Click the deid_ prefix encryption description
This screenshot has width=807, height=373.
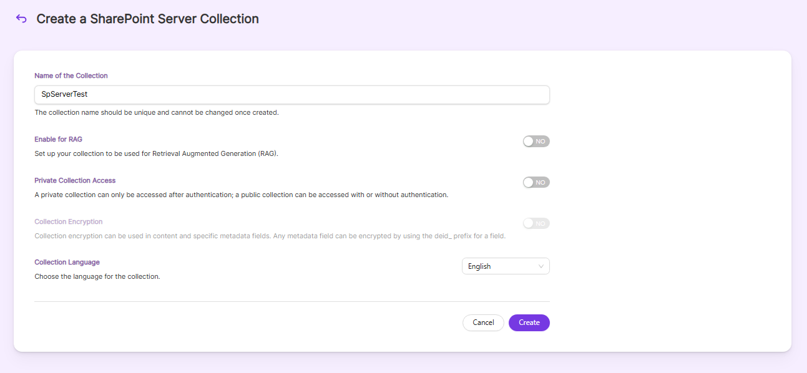pyautogui.click(x=270, y=236)
